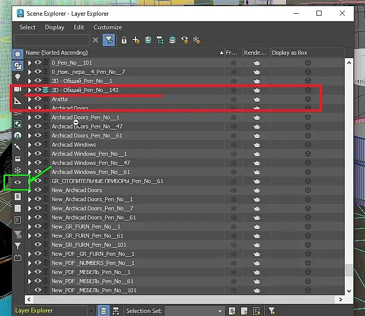Expand Archicad Doors_Pen_No__47 layer
This screenshot has width=365, height=316.
(x=29, y=127)
